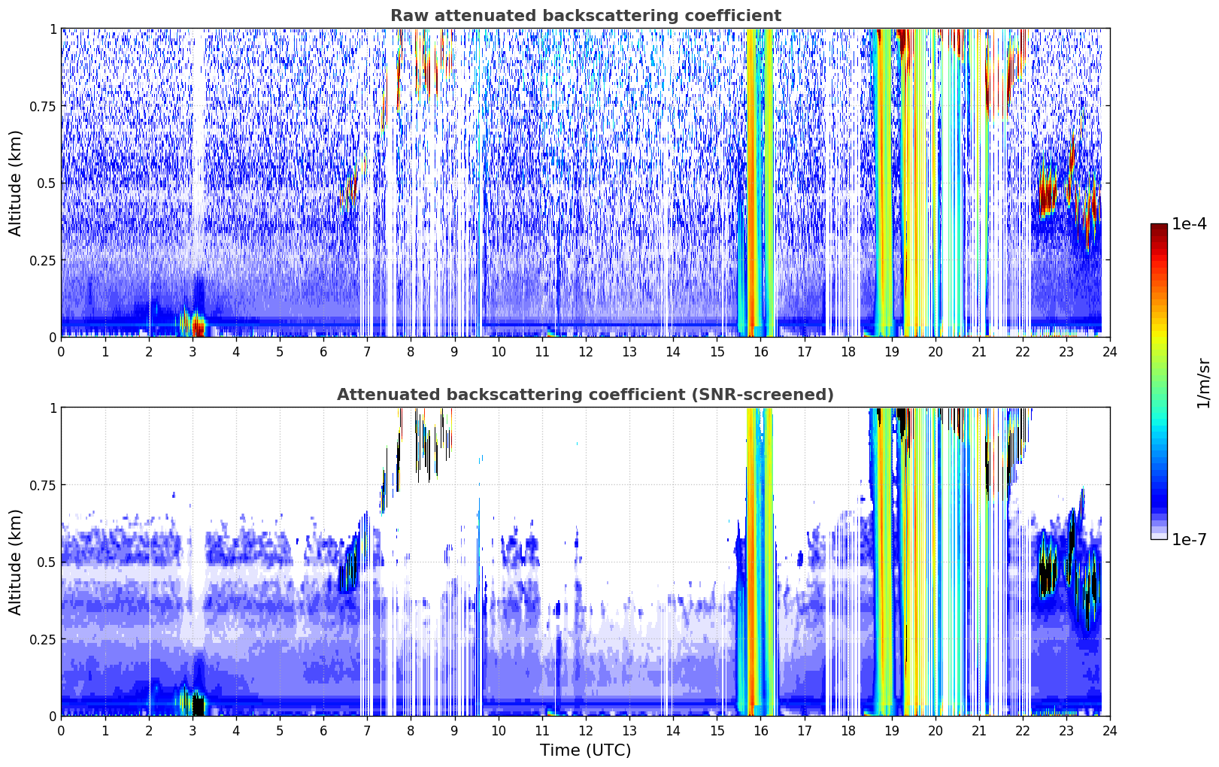Click hour tick "16" under the raw plot

(x=760, y=351)
